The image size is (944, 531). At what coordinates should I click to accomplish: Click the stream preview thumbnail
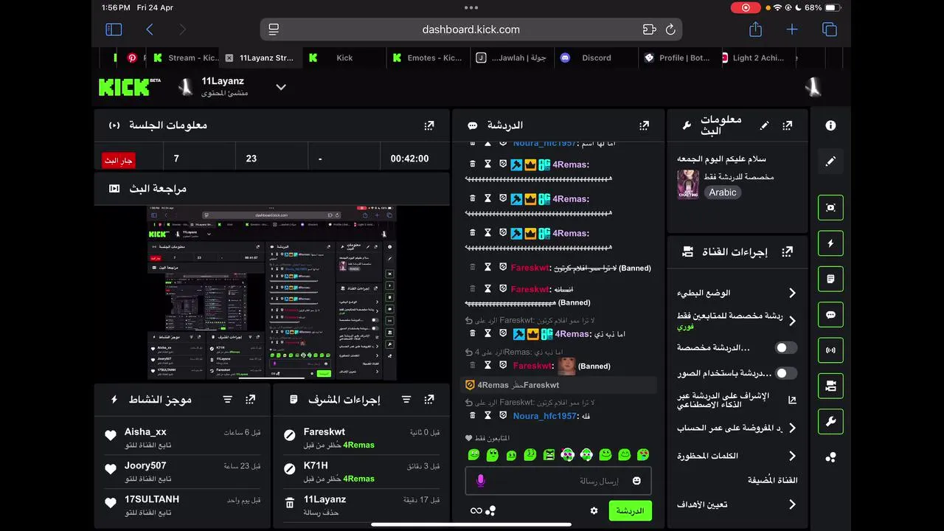pyautogui.click(x=272, y=294)
